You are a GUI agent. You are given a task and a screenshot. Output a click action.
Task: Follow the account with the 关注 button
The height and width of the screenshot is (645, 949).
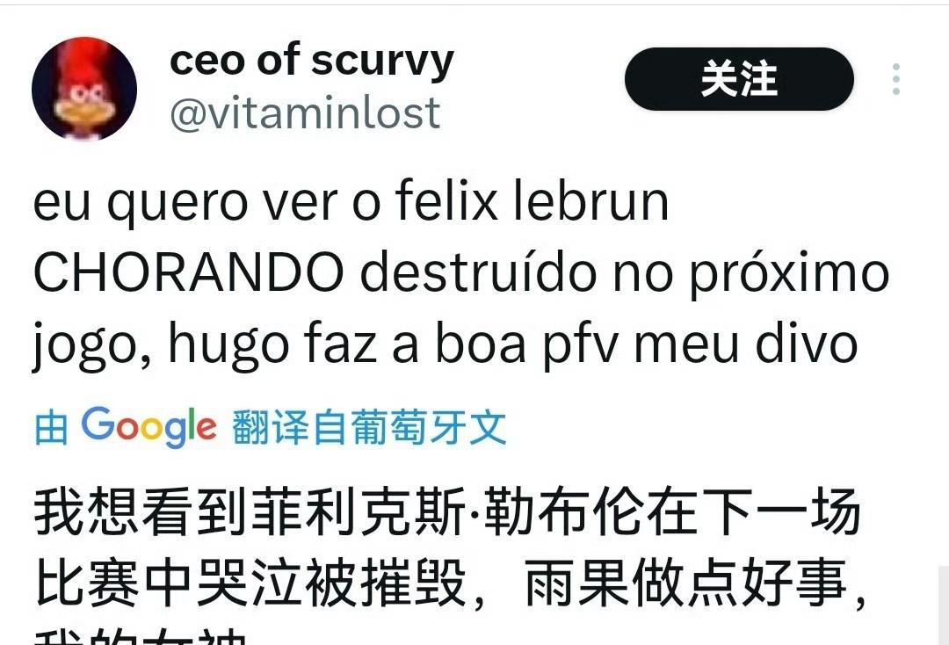pyautogui.click(x=739, y=79)
